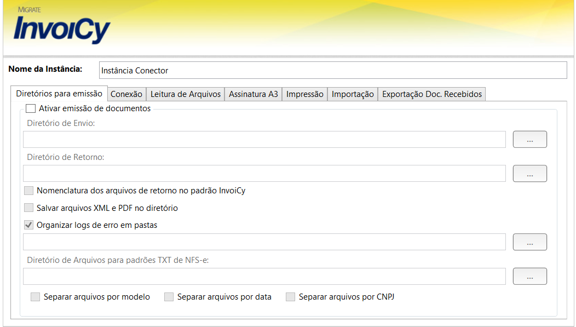Tick Separar arquivos por data checkbox

click(x=169, y=297)
